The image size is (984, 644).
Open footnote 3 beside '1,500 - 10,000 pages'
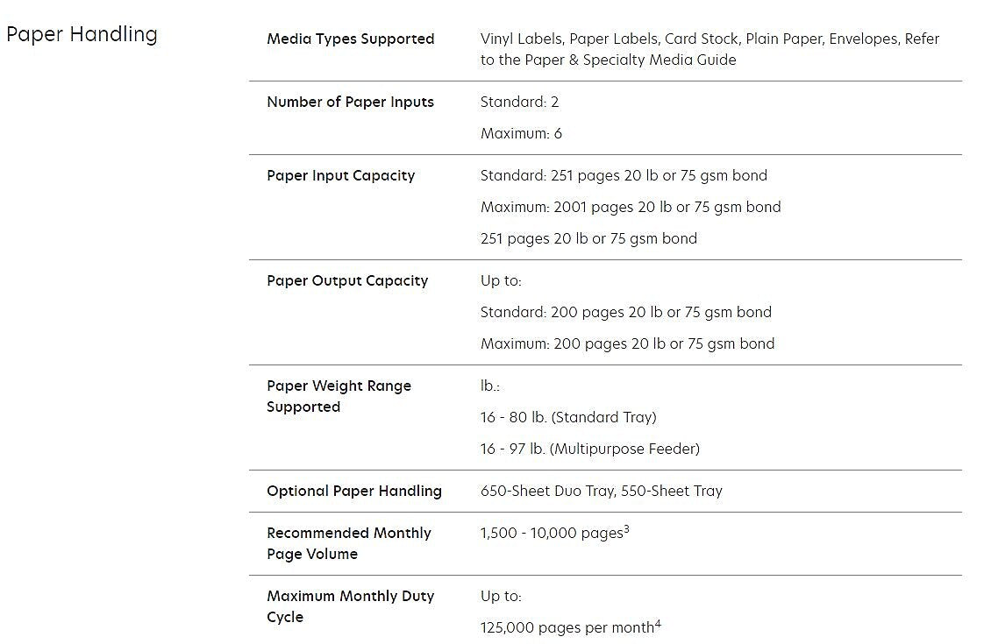(x=626, y=528)
